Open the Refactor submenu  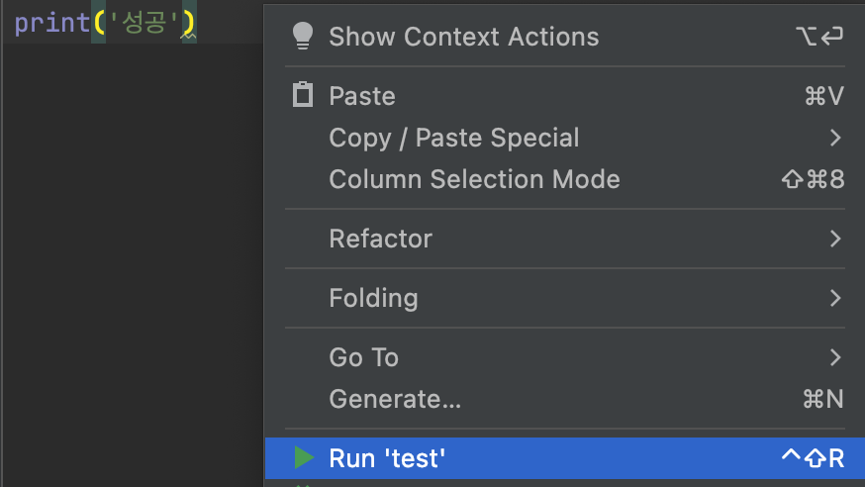pos(380,239)
